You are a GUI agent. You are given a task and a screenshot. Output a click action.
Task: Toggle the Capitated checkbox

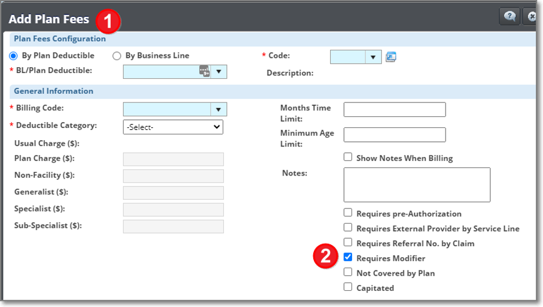click(348, 287)
